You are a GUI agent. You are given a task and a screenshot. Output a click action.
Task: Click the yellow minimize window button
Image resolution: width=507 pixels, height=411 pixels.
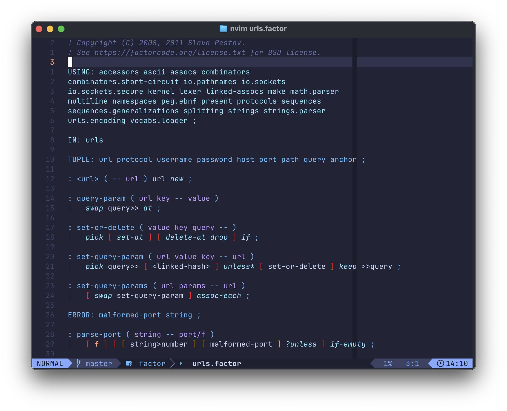[50, 29]
